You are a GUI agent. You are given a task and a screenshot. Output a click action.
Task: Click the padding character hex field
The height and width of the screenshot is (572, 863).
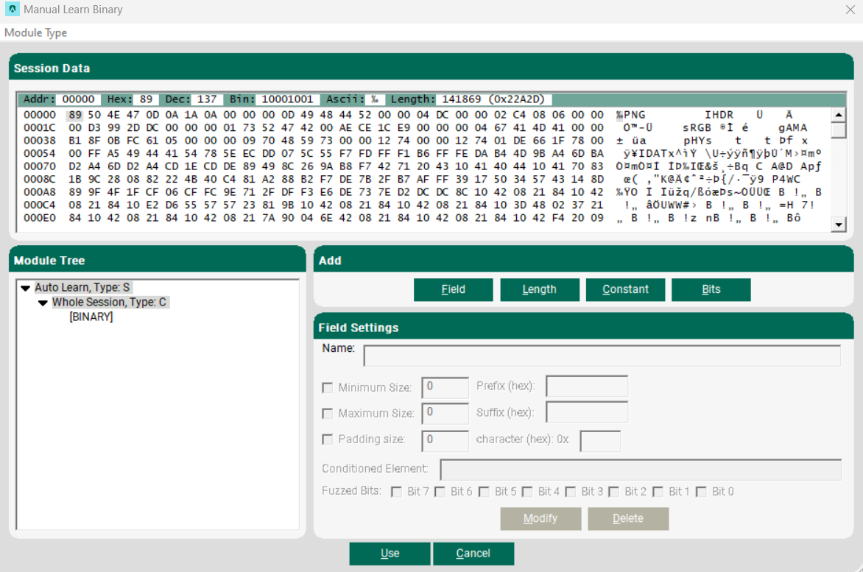click(600, 440)
